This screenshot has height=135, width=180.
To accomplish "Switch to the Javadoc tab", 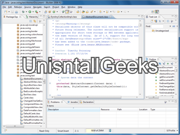I will pyautogui.click(x=73, y=102).
